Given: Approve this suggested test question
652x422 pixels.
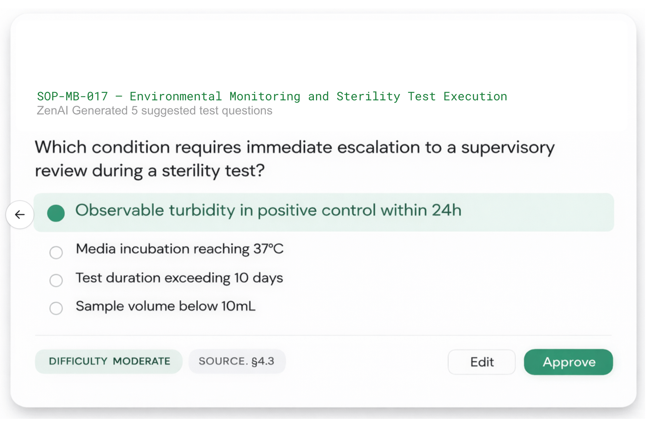Looking at the screenshot, I should point(568,362).
